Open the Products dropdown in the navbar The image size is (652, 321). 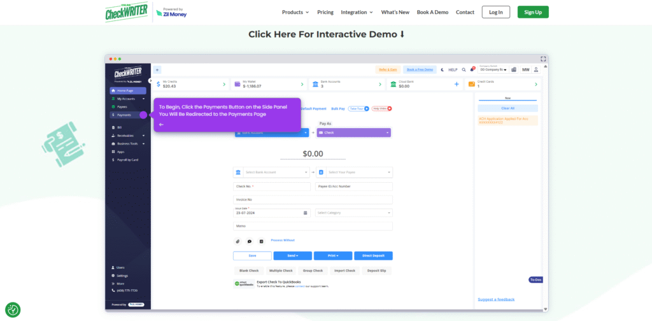pyautogui.click(x=295, y=12)
